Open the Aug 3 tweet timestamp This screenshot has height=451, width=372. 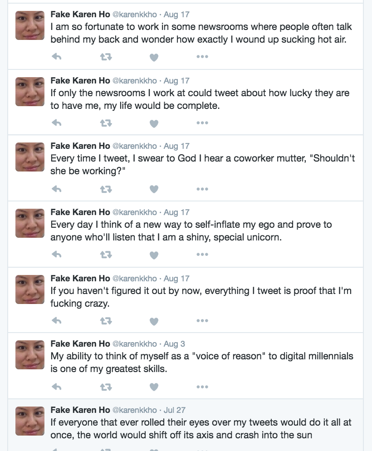(x=174, y=344)
